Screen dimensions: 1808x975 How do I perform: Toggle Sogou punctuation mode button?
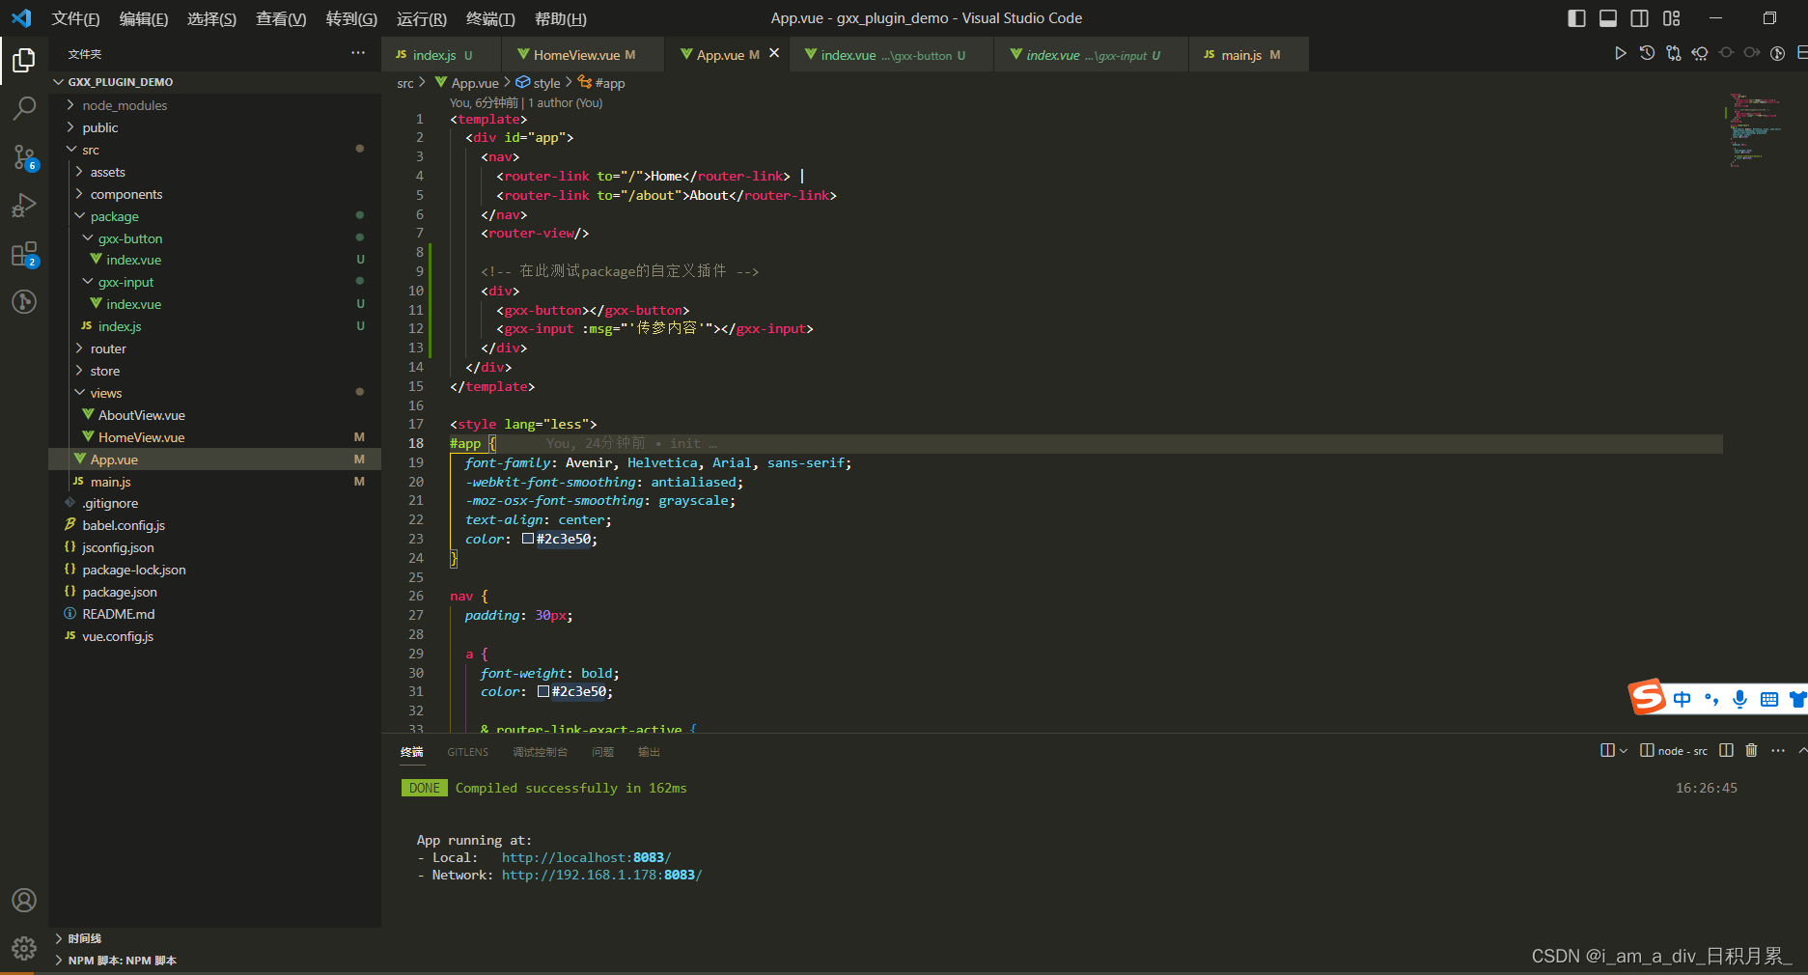click(x=1711, y=700)
